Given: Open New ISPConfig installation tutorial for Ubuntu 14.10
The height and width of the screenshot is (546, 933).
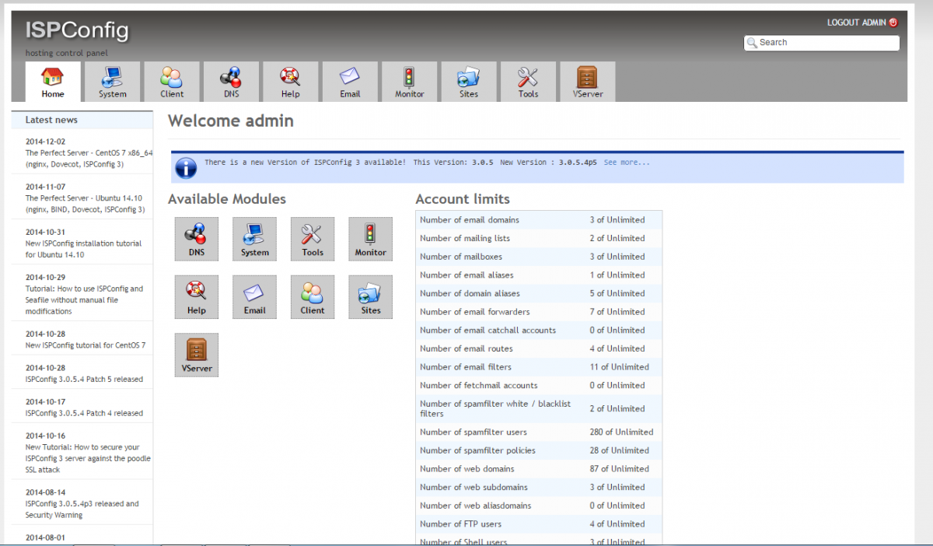Looking at the screenshot, I should point(83,249).
